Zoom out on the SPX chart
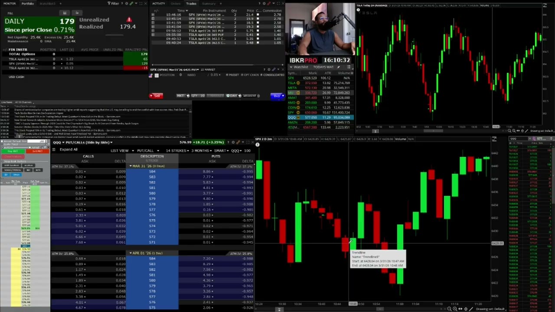Viewport: 555px width, 312px height. coord(449,309)
